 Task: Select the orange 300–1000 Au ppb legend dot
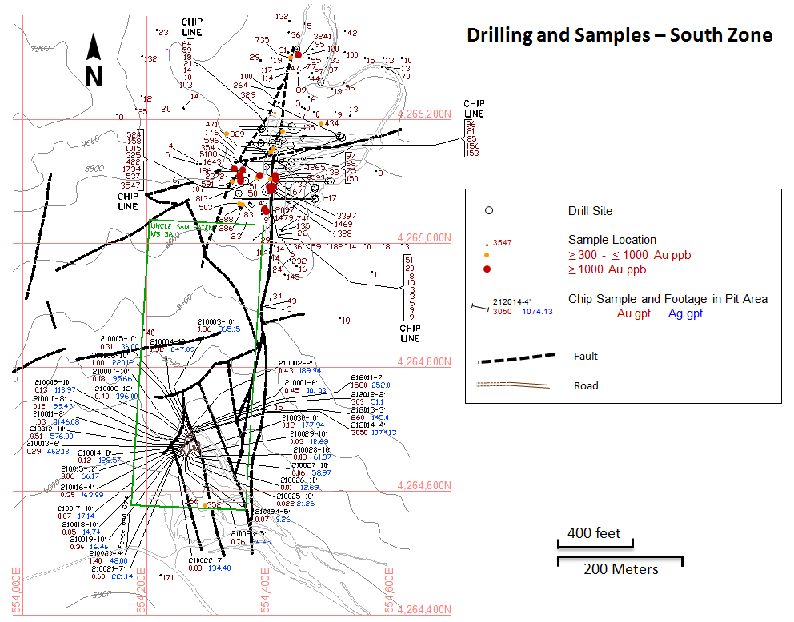[487, 255]
